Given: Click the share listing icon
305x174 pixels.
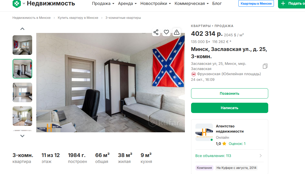Looking at the screenshot, I should [x=156, y=32].
